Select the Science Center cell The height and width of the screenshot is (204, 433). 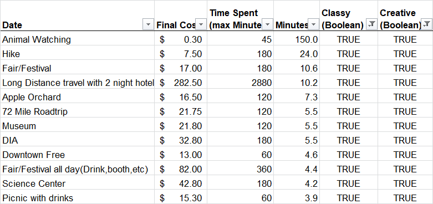point(77,183)
